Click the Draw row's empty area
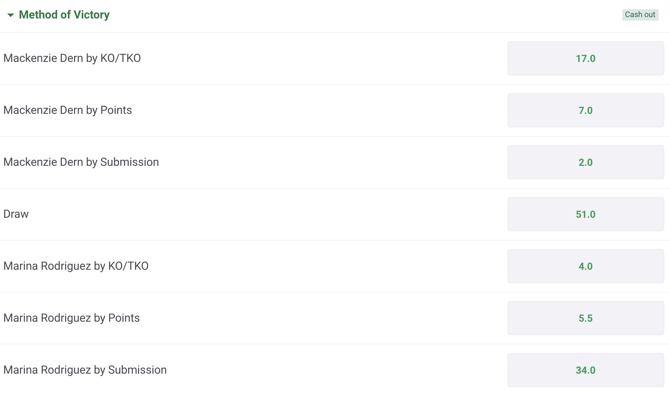The height and width of the screenshot is (395, 670). 267,214
